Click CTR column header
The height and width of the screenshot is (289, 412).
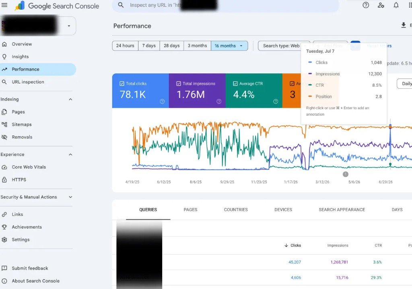click(378, 245)
